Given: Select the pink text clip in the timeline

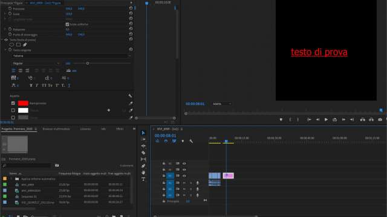Looking at the screenshot, I should [x=228, y=175].
